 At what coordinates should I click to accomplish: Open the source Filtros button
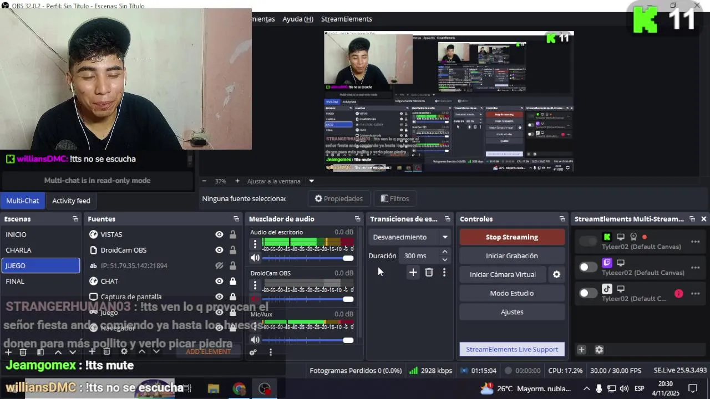click(x=395, y=198)
